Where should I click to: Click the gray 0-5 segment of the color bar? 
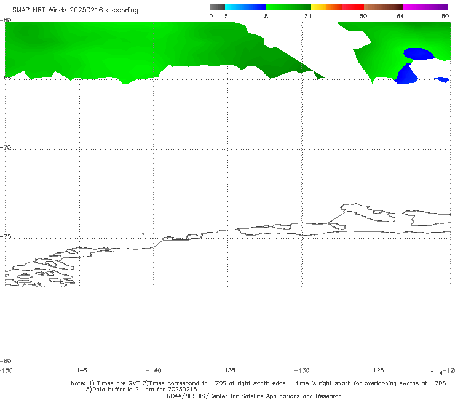pos(217,7)
